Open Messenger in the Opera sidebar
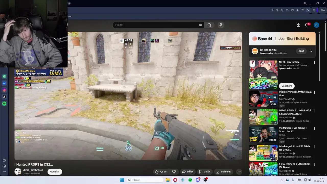 (4, 83)
